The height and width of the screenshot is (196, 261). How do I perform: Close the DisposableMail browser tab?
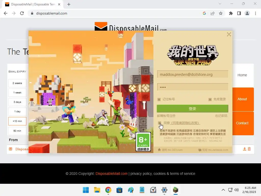(x=59, y=4)
